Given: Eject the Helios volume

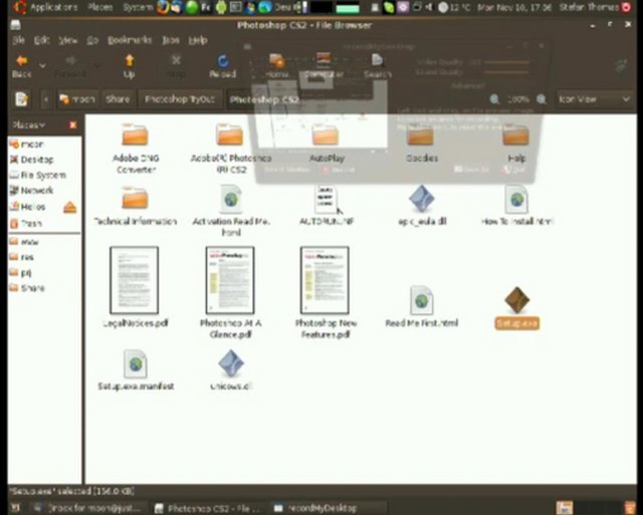Looking at the screenshot, I should point(70,207).
